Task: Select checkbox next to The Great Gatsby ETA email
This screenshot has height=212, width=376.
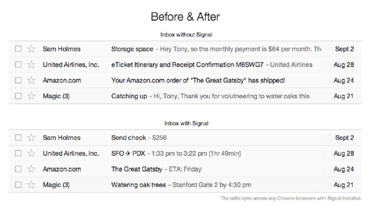Action: pyautogui.click(x=18, y=169)
